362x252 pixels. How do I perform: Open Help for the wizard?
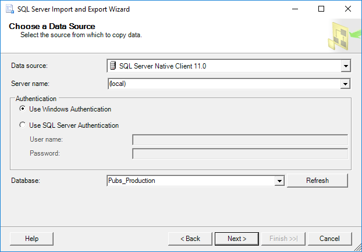click(x=32, y=239)
